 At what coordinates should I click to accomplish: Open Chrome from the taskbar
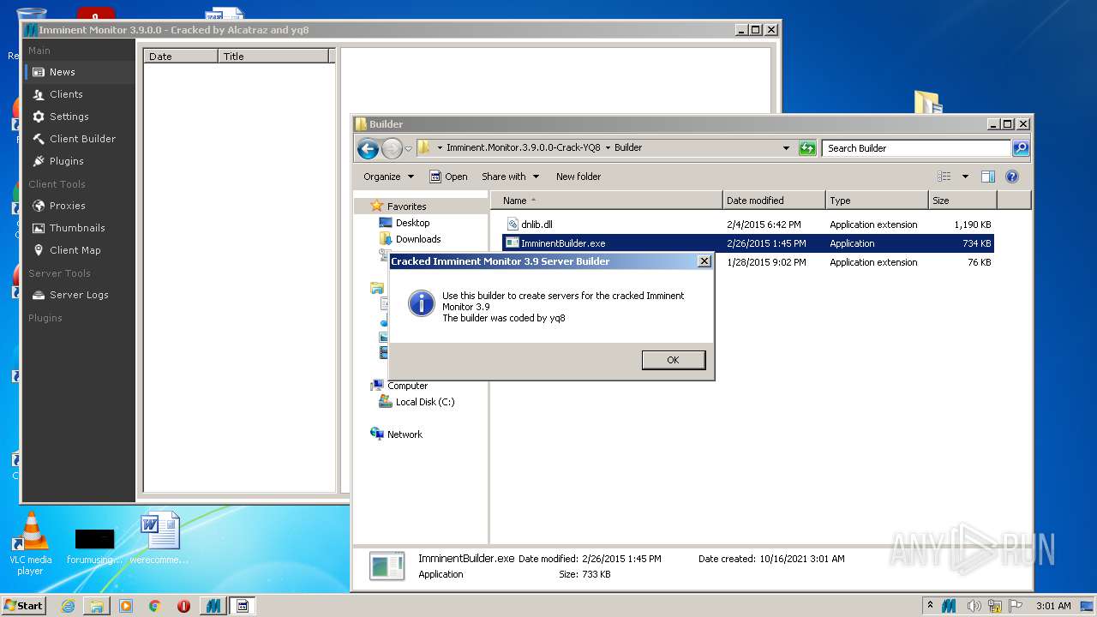tap(154, 606)
